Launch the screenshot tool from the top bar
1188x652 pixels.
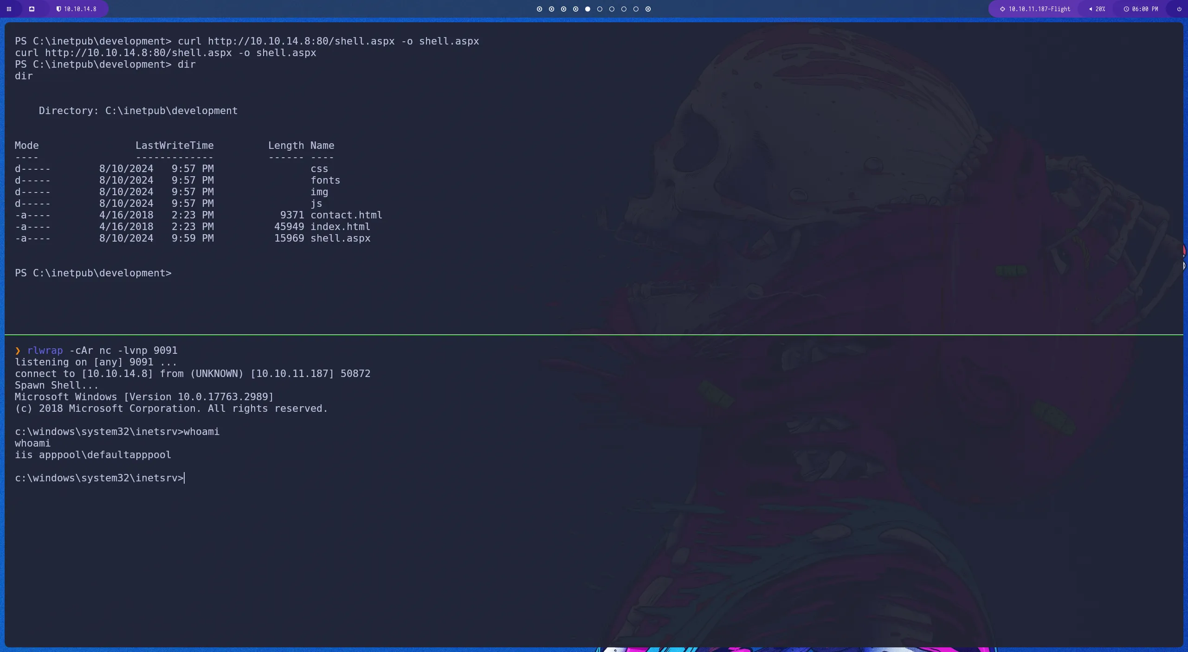point(32,9)
